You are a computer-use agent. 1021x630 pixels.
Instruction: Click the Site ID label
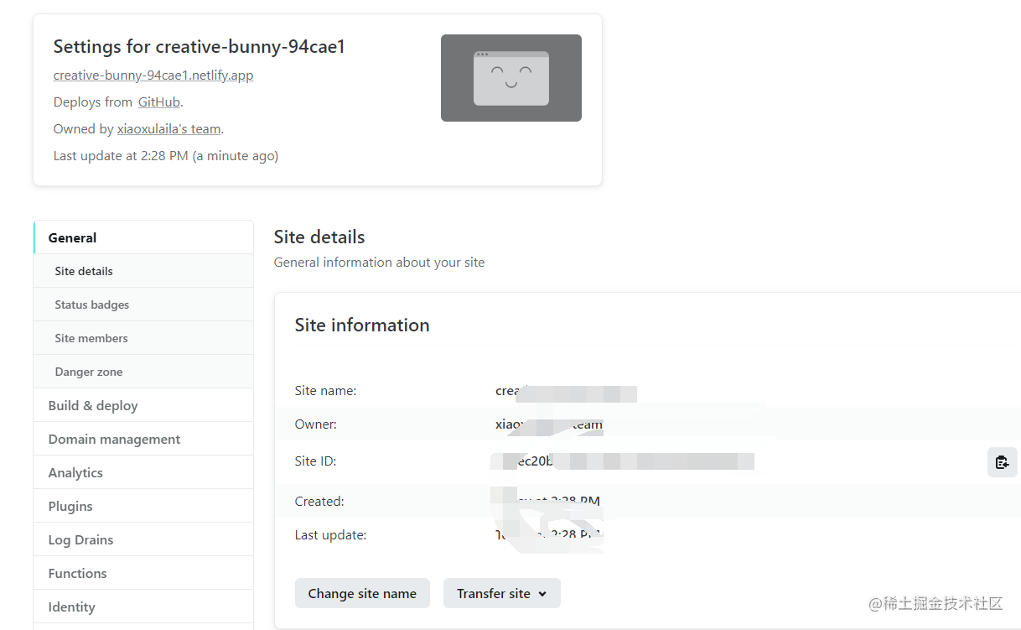pyautogui.click(x=315, y=461)
